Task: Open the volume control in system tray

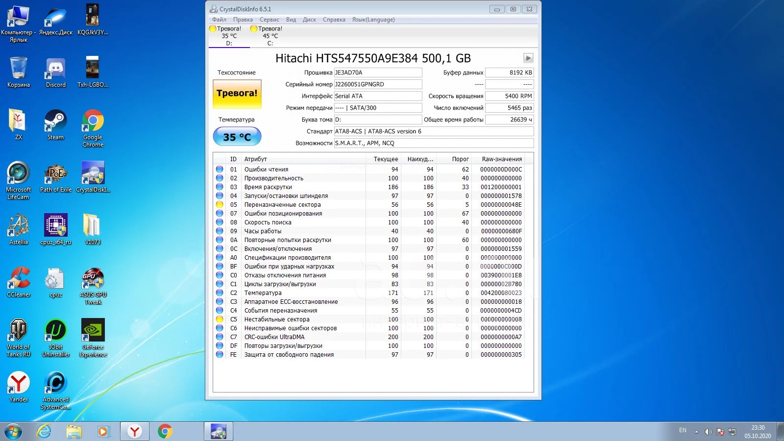Action: pyautogui.click(x=708, y=432)
